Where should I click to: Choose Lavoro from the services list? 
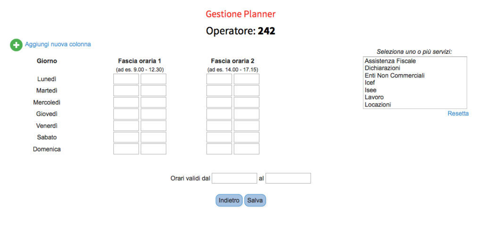[x=374, y=97]
